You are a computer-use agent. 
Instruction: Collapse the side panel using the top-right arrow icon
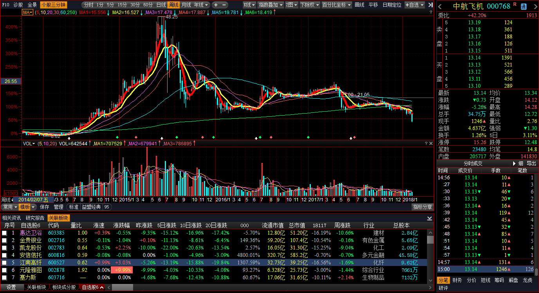[x=431, y=5]
